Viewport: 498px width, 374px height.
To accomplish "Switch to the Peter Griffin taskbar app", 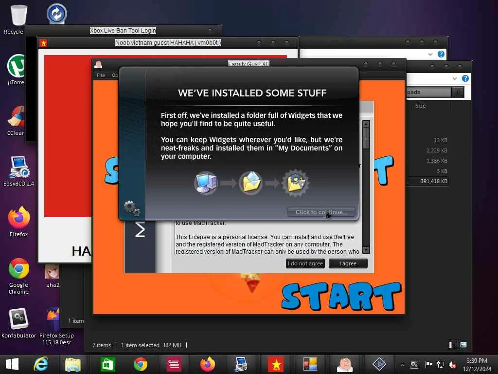I will click(x=345, y=364).
